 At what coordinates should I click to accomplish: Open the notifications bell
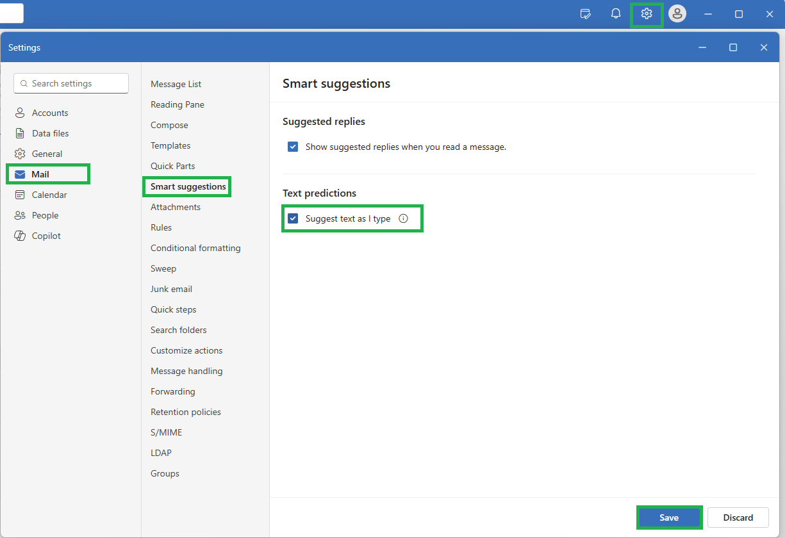[616, 14]
